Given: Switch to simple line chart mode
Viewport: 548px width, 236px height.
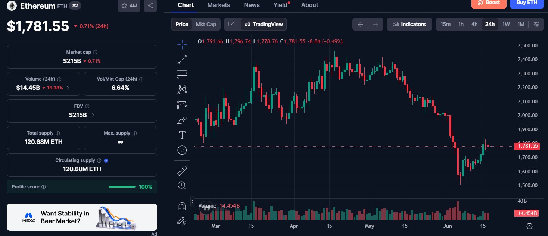Looking at the screenshot, I should (x=232, y=24).
